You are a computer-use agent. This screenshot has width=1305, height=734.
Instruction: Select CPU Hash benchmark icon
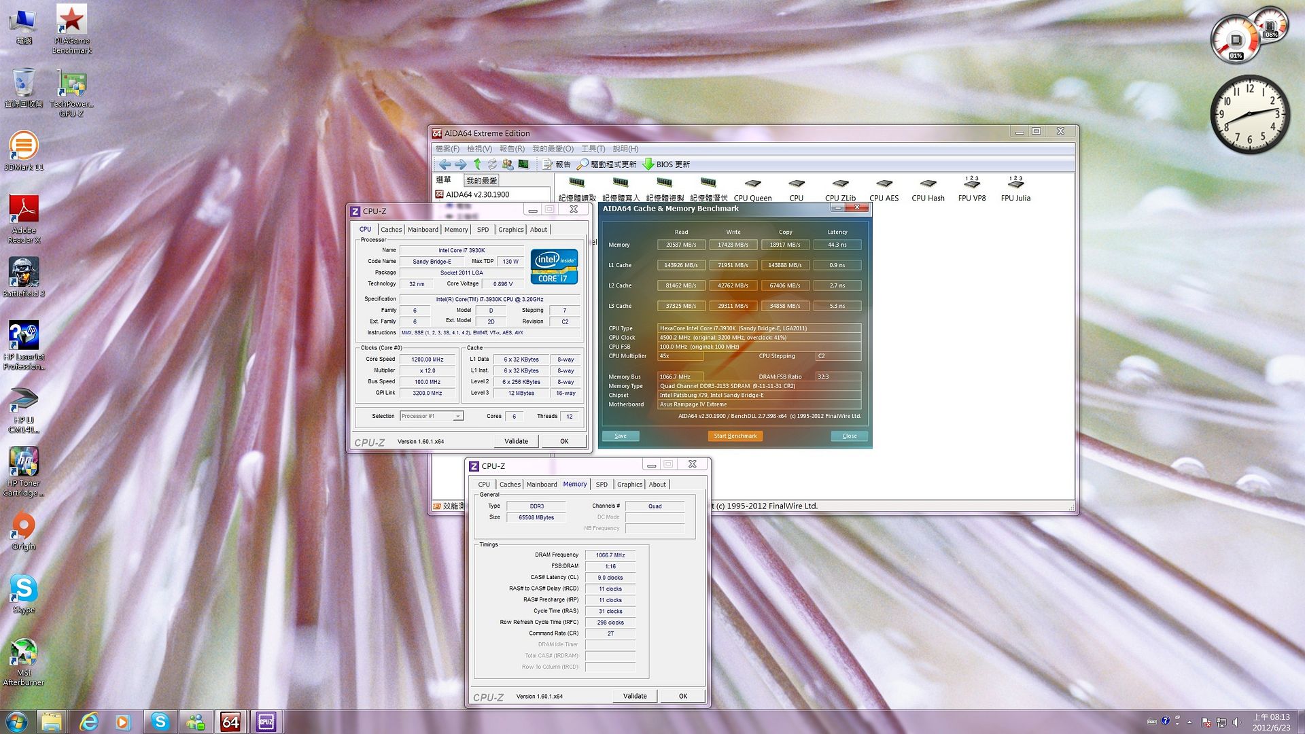coord(928,190)
